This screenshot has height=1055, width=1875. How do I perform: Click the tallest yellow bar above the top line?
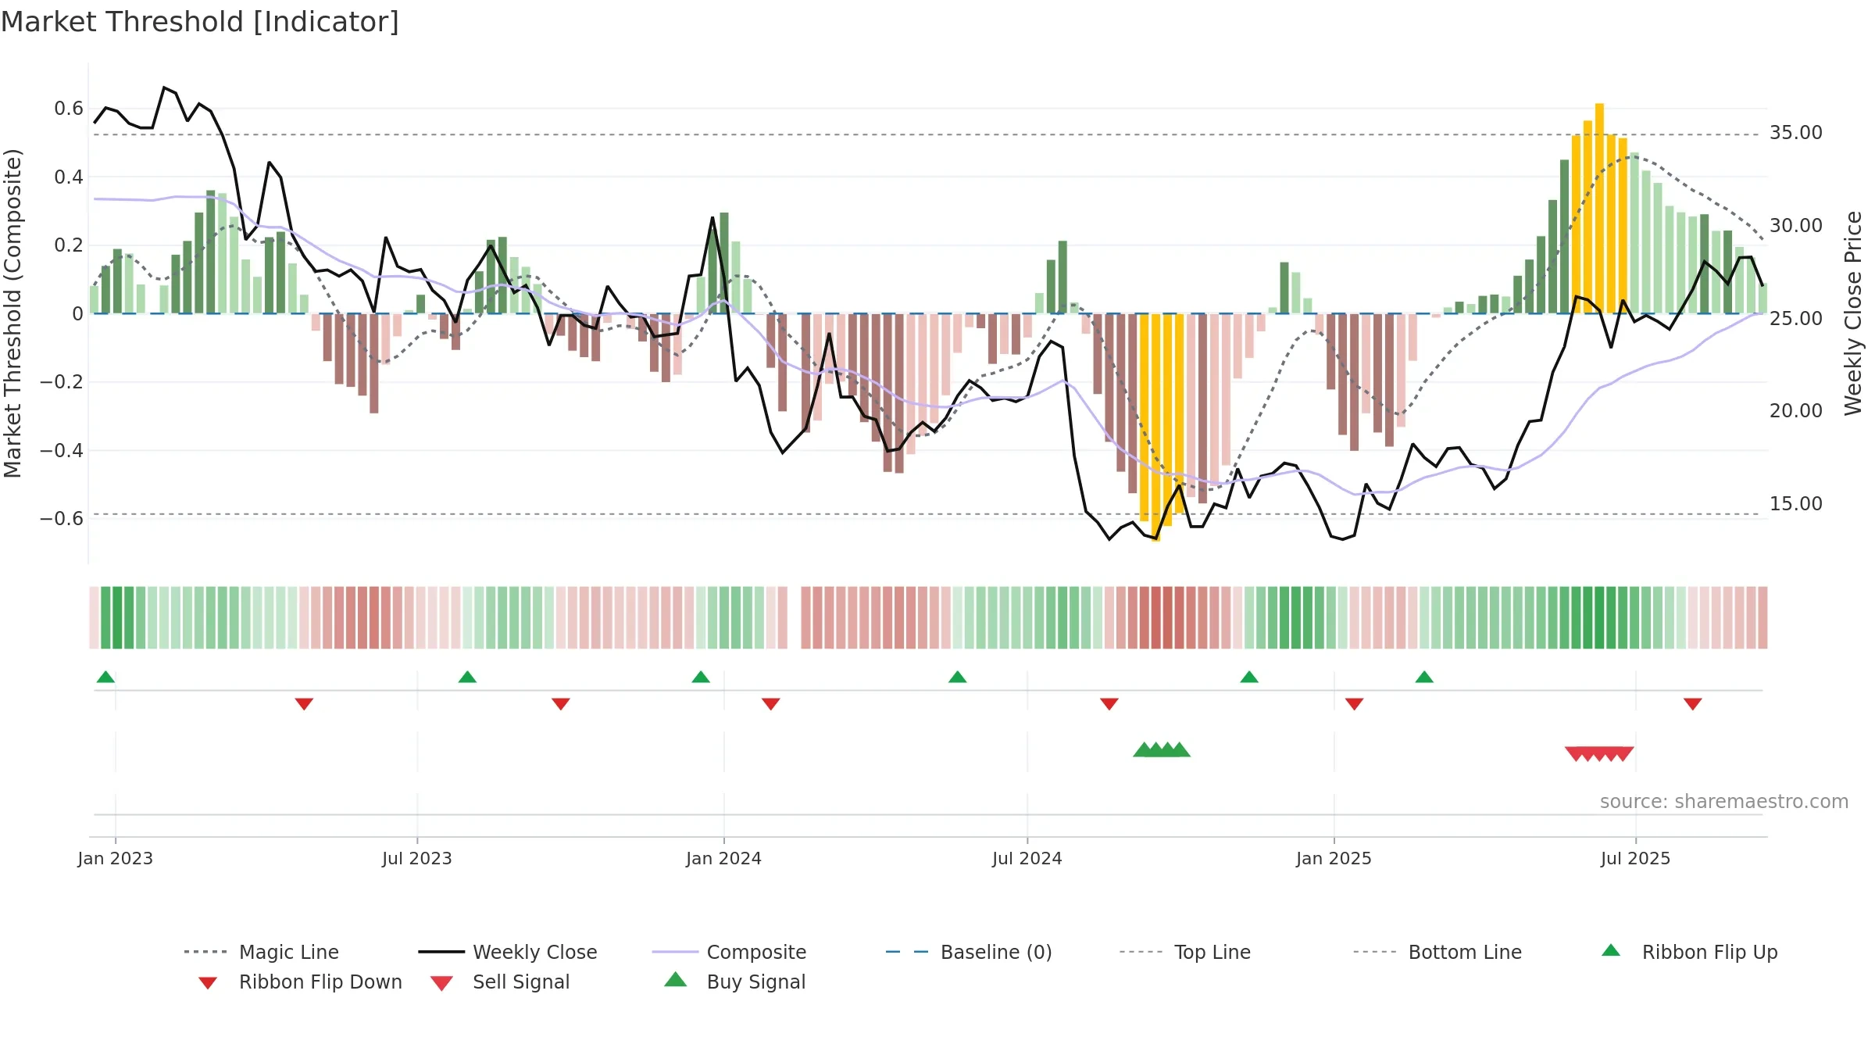(1599, 208)
